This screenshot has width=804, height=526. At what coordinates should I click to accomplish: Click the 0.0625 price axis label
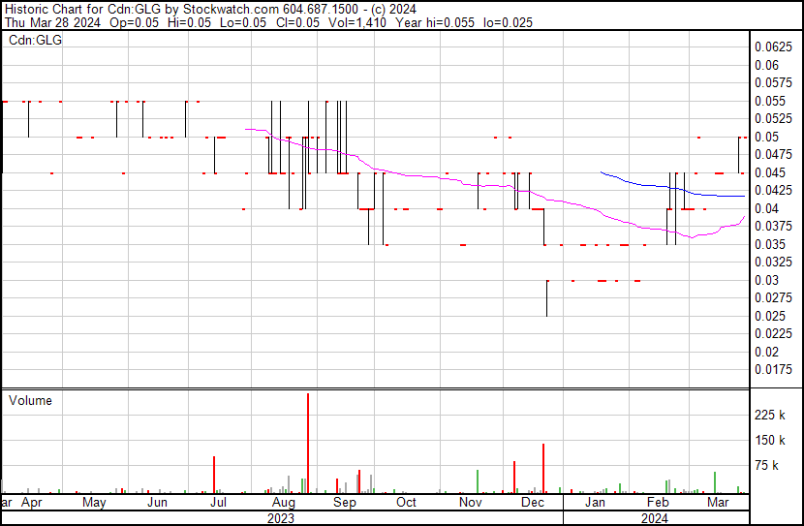pyautogui.click(x=773, y=47)
